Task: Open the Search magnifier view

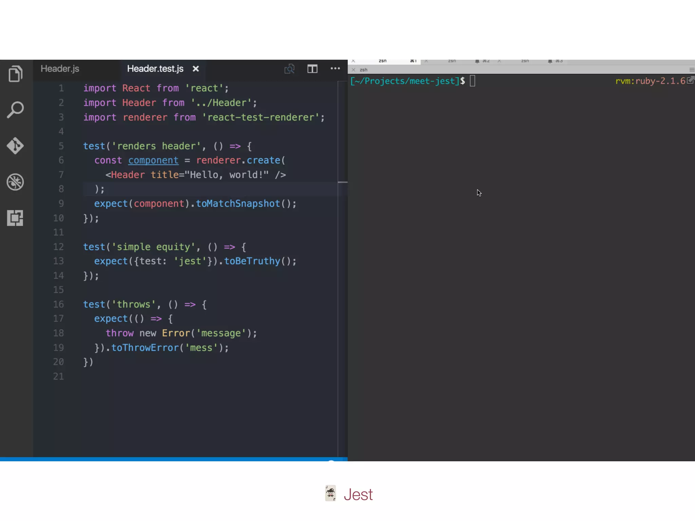Action: pyautogui.click(x=15, y=110)
